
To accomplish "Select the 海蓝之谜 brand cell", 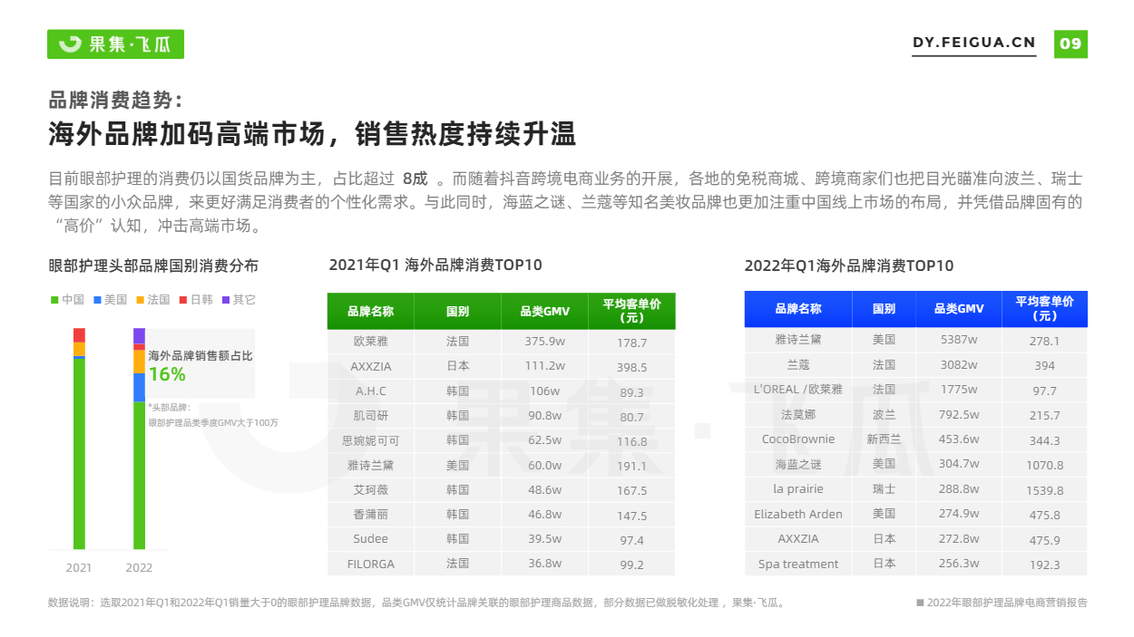I will click(798, 464).
